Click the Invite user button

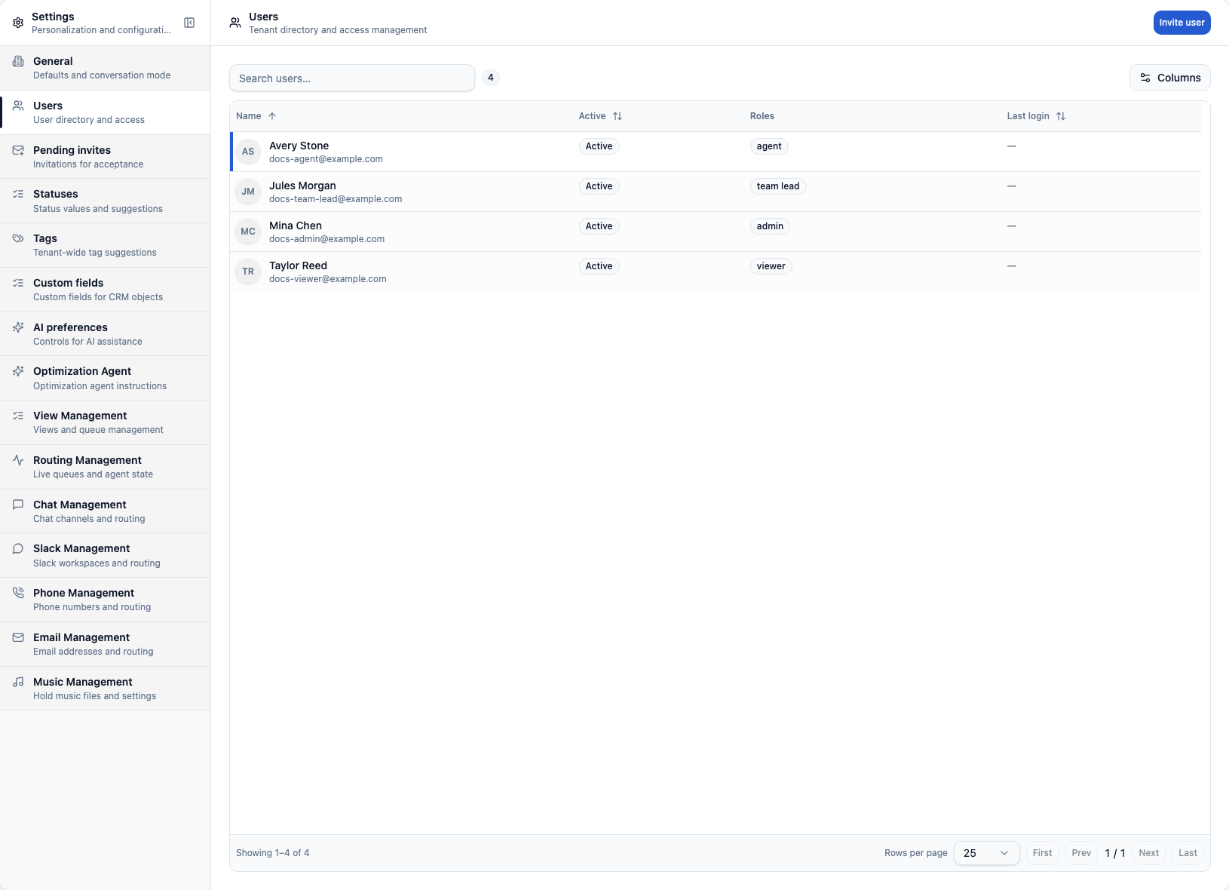pos(1181,23)
